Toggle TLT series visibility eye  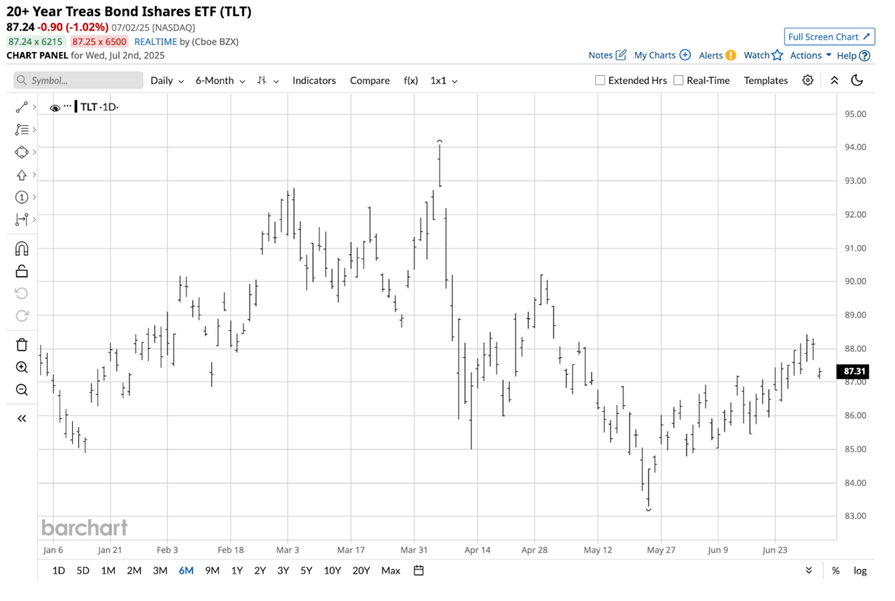(x=55, y=107)
